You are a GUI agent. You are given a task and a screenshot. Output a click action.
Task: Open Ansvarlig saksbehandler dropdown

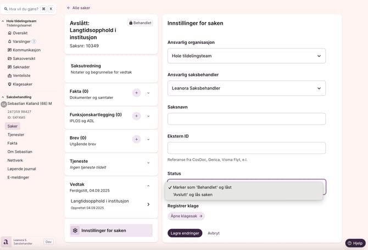pos(246,88)
